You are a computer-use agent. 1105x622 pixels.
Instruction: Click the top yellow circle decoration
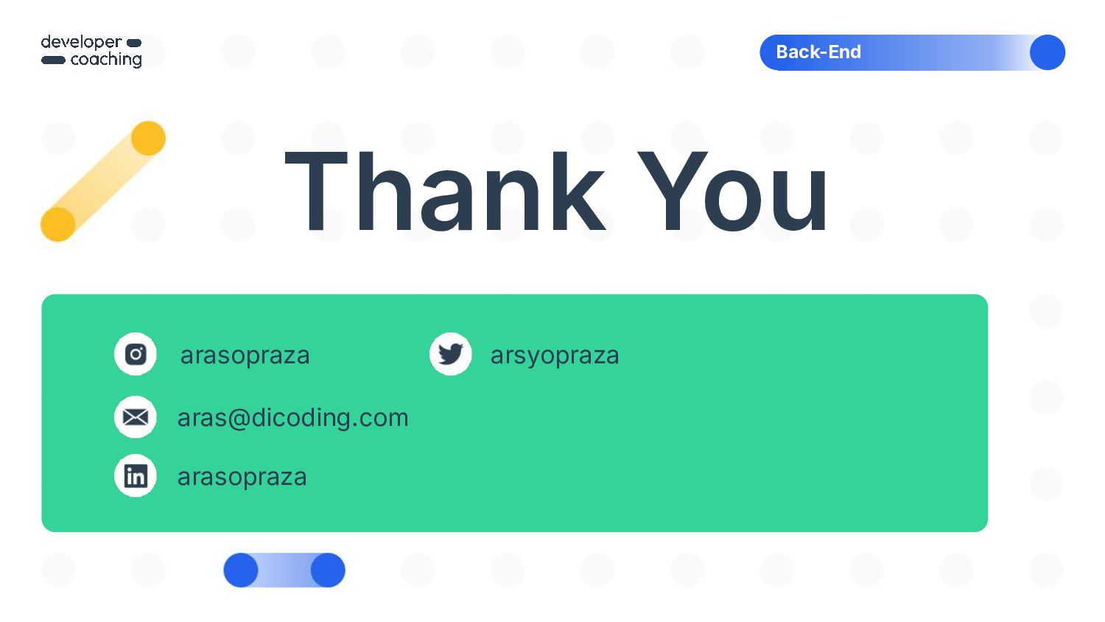[x=148, y=139]
